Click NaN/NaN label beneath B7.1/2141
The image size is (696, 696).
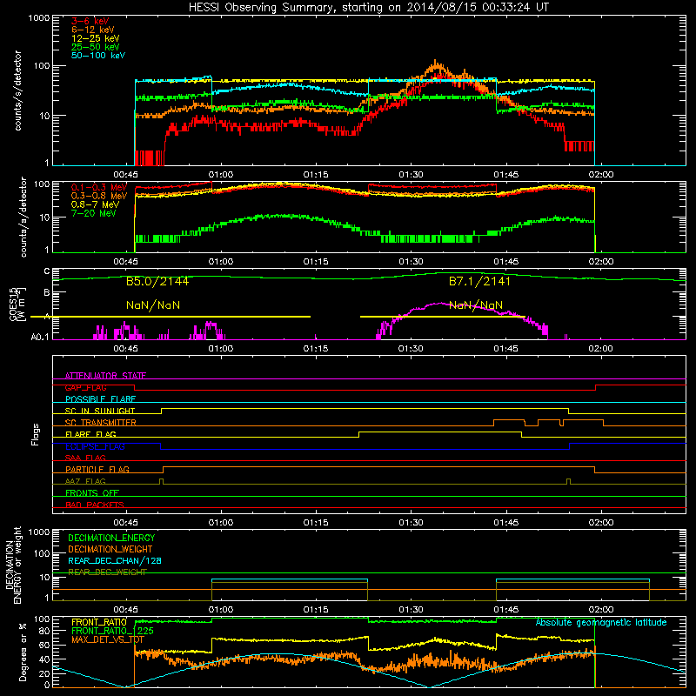[x=476, y=305]
